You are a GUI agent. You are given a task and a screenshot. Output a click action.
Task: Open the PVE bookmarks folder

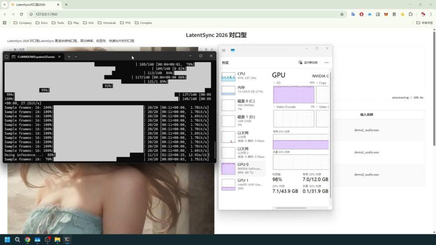[x=126, y=23]
